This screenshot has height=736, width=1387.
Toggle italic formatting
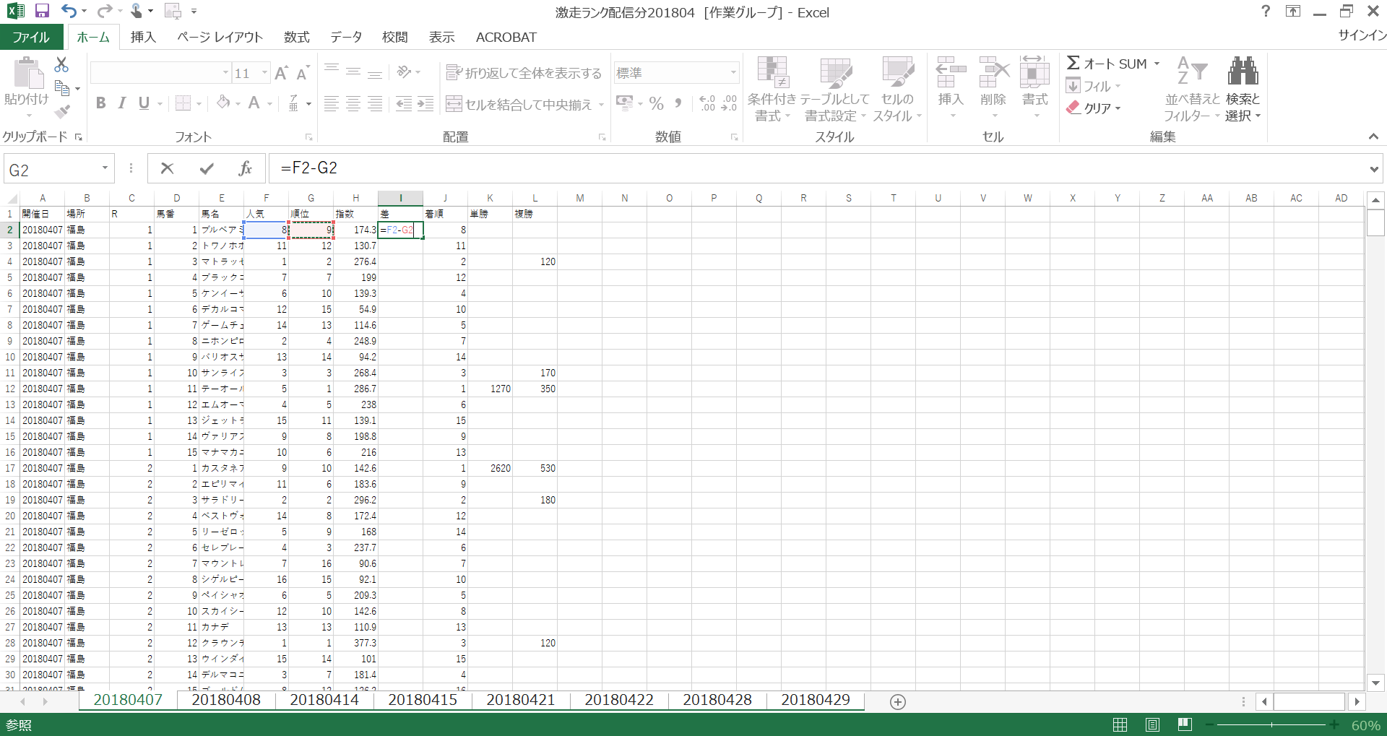point(122,103)
